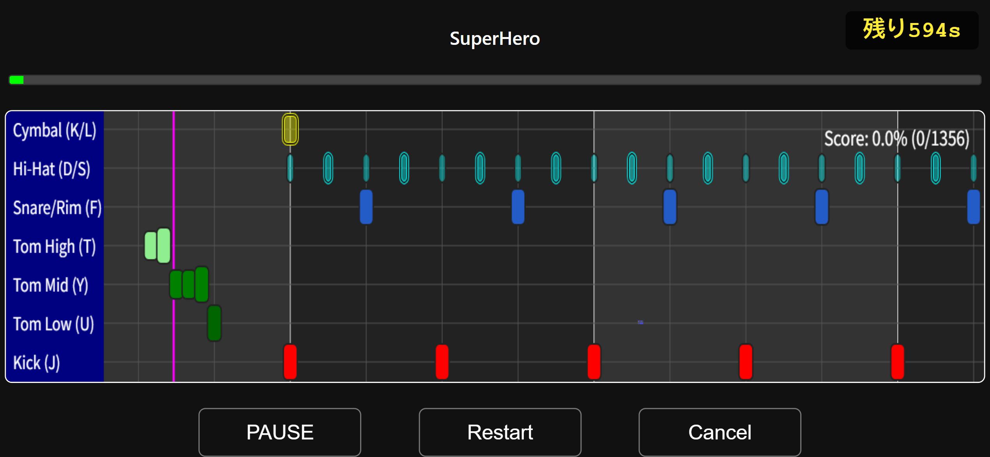Click the Tom High (T) lane label
This screenshot has width=990, height=457.
click(x=54, y=246)
